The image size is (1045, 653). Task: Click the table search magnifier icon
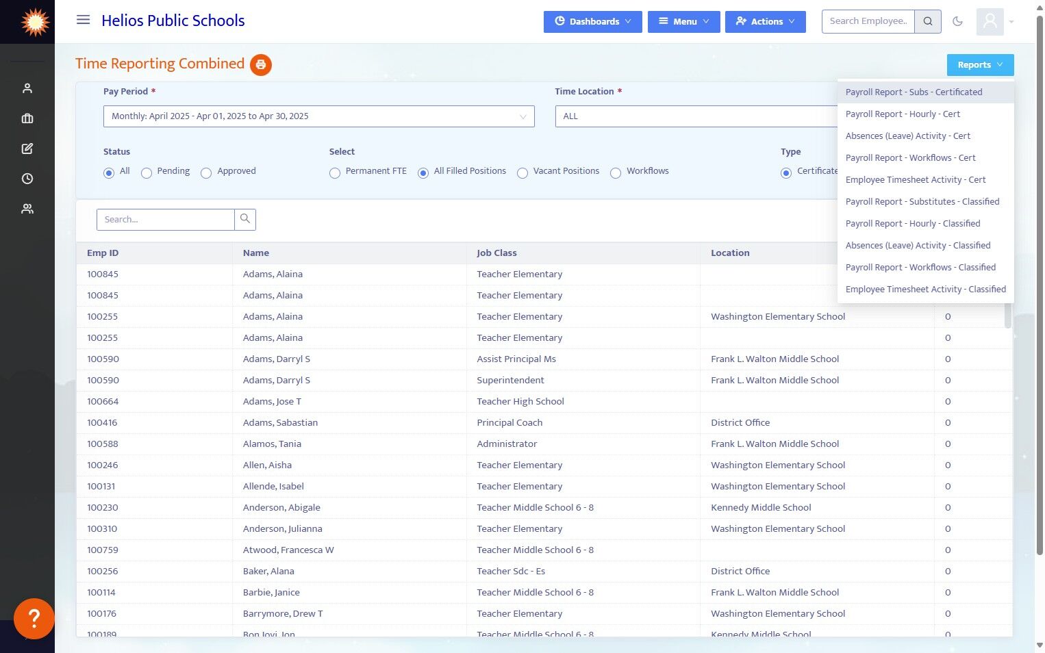[245, 219]
